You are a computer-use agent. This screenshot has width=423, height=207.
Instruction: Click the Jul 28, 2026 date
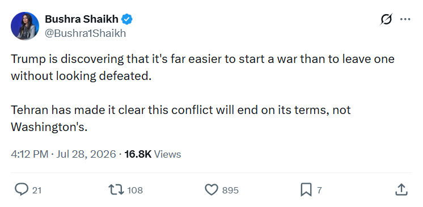[86, 154]
